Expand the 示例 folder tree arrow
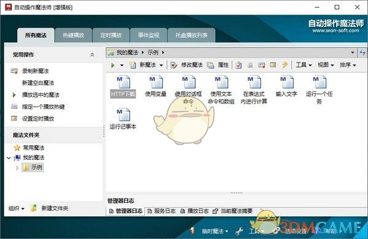 coord(17,168)
